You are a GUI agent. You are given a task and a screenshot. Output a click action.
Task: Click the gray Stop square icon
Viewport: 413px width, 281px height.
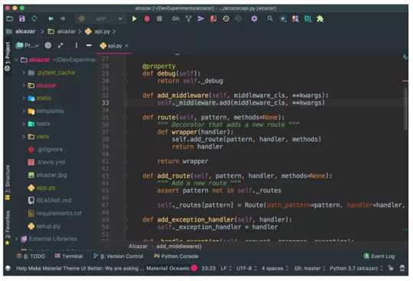[x=159, y=18]
